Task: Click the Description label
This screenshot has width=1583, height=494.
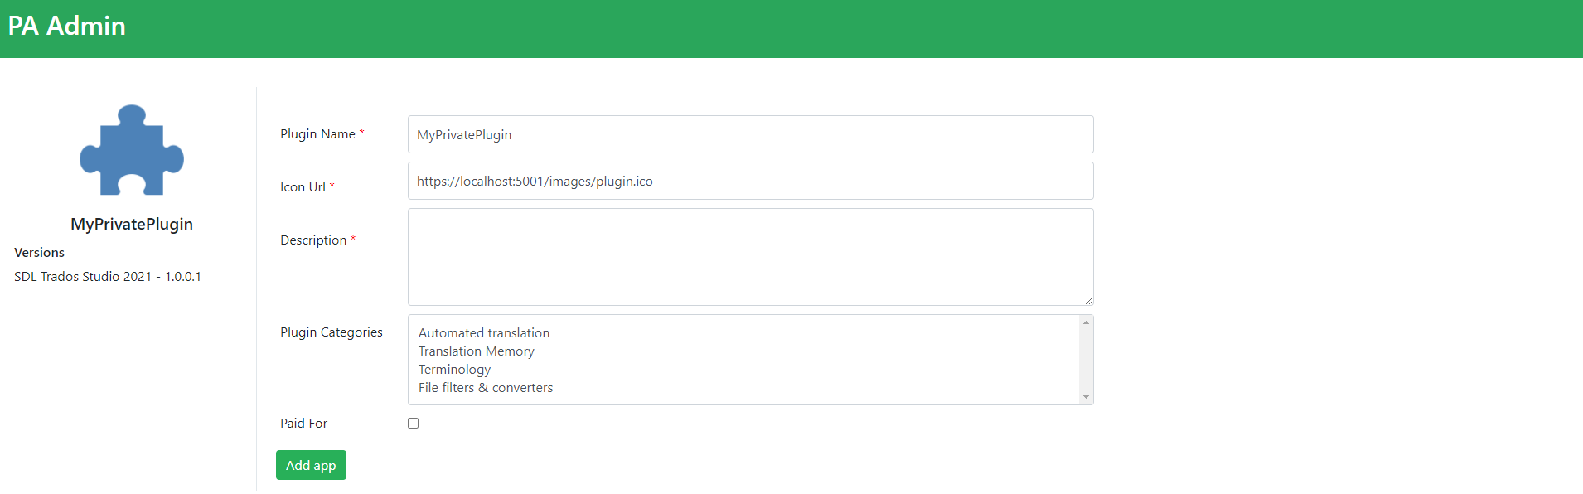Action: pyautogui.click(x=313, y=240)
